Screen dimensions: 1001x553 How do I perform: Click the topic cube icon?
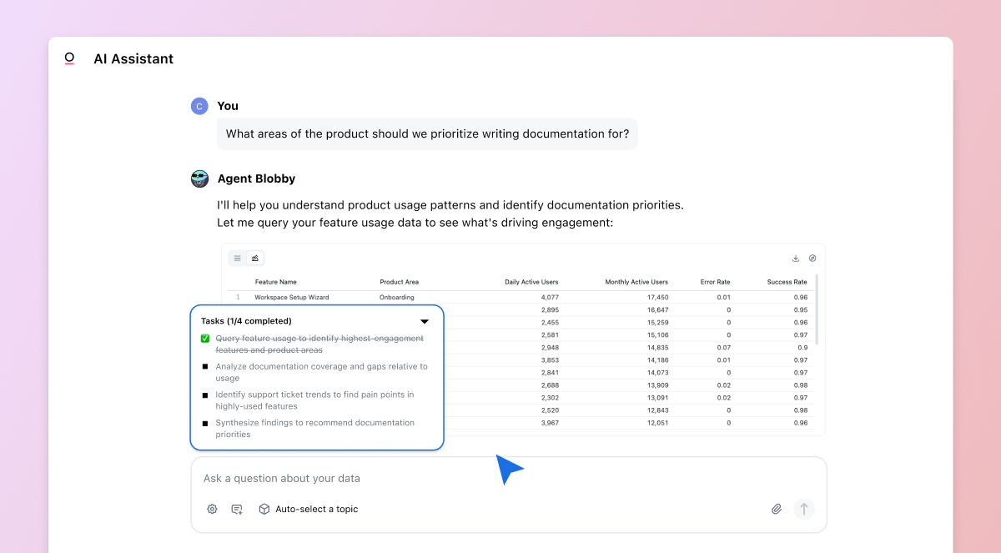point(264,509)
